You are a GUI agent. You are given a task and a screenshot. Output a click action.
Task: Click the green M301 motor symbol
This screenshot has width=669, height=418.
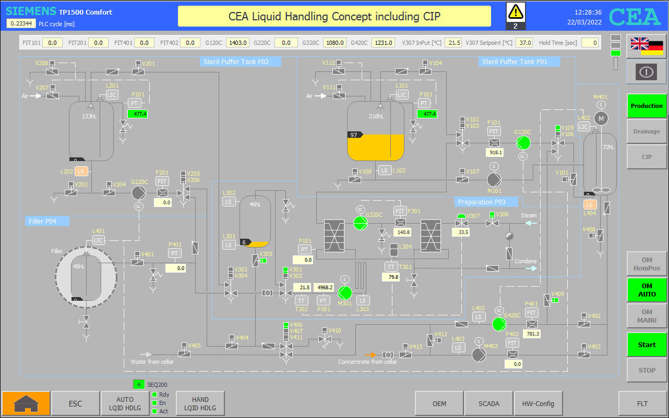[344, 293]
